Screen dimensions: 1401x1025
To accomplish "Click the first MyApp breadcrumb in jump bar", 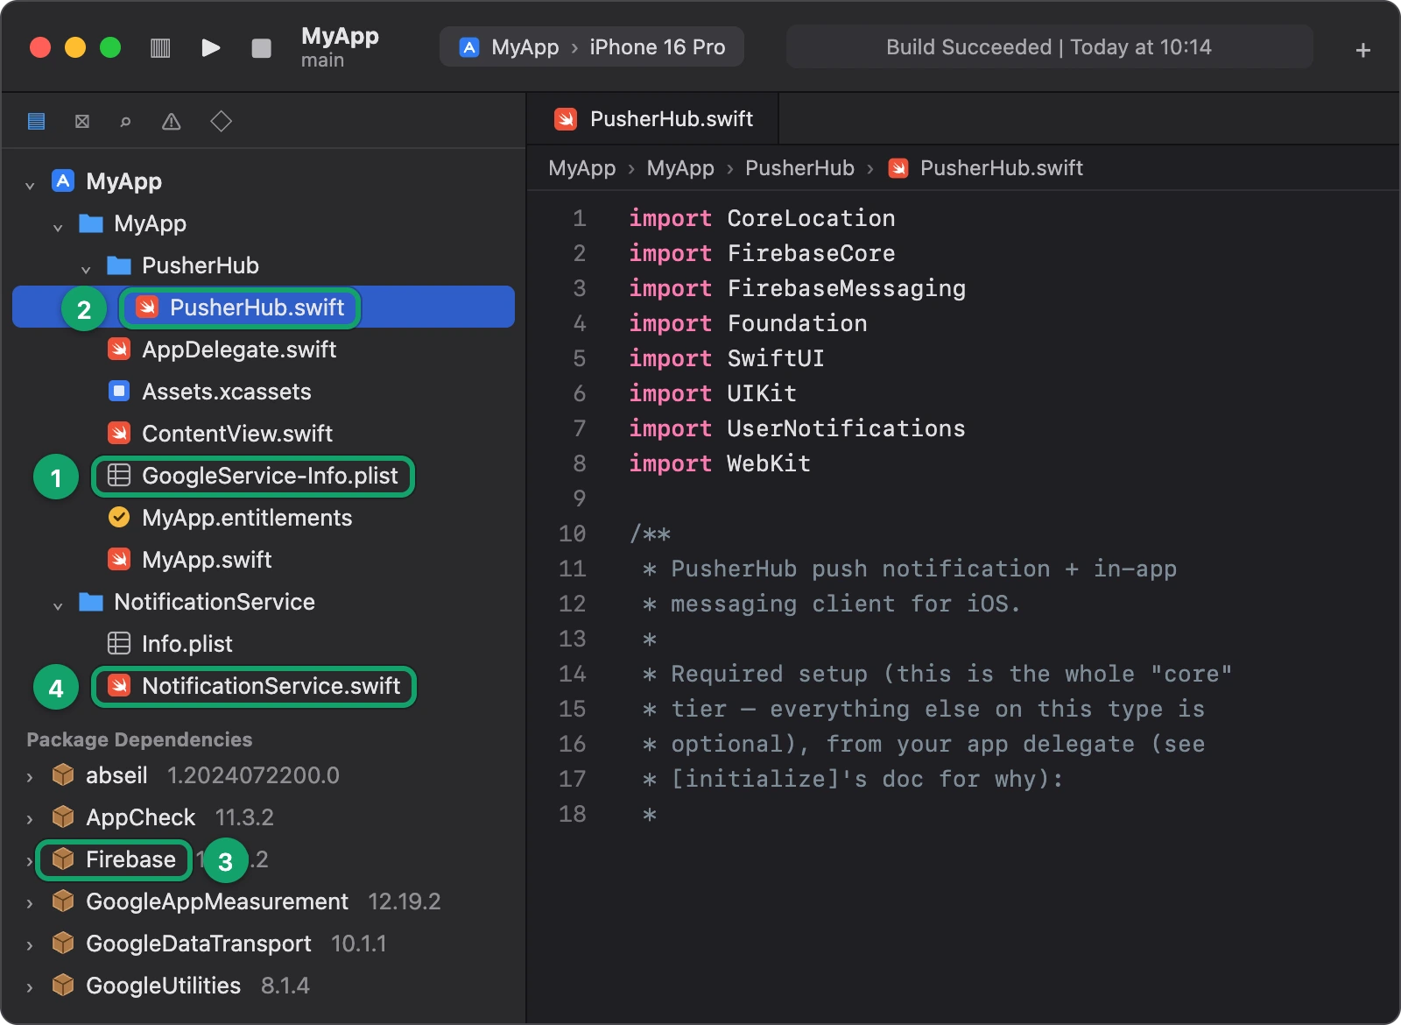I will coord(582,167).
